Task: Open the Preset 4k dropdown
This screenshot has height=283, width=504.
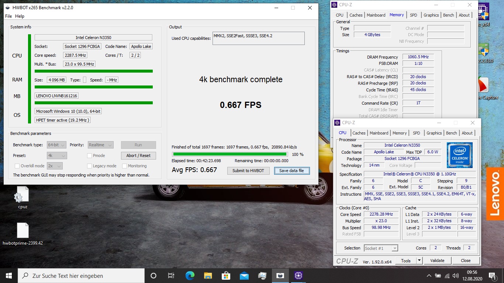Action: click(x=57, y=156)
